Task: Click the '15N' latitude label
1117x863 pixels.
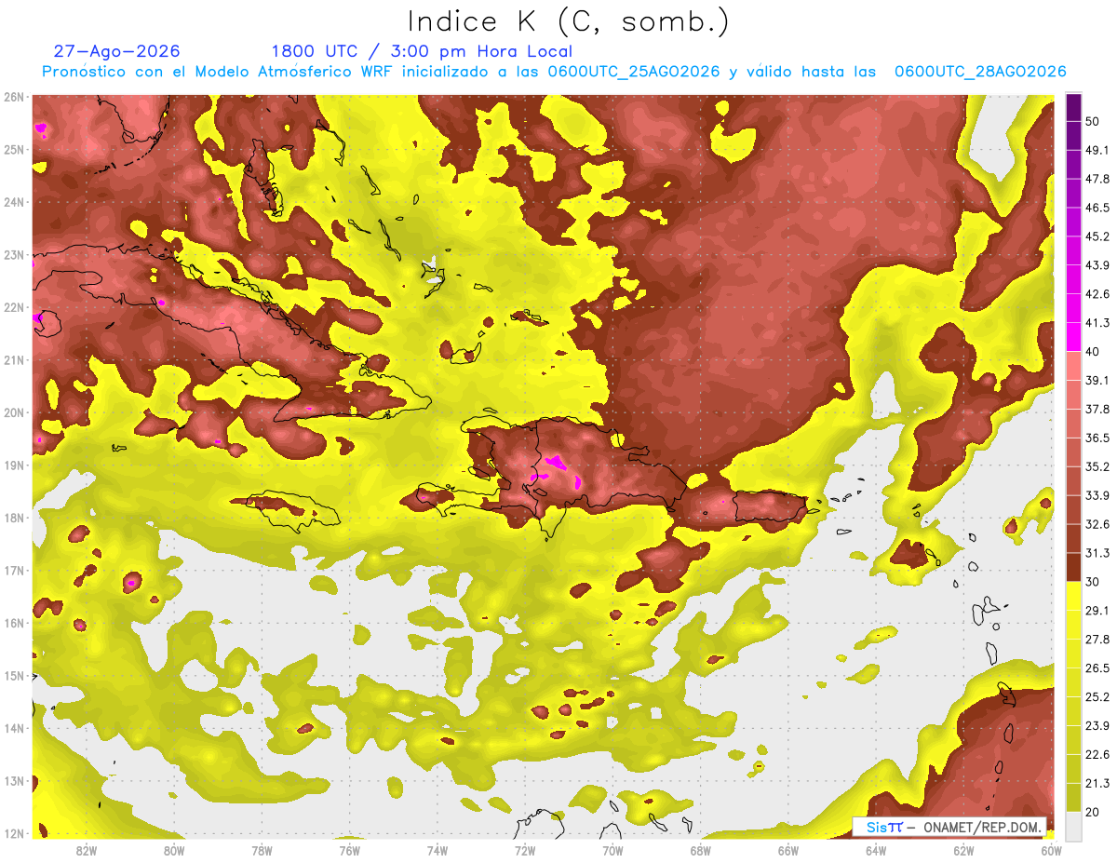Action: point(14,675)
